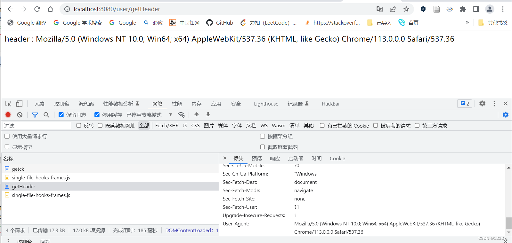Reload the localhost page
This screenshot has height=243, width=512.
pos(37,9)
